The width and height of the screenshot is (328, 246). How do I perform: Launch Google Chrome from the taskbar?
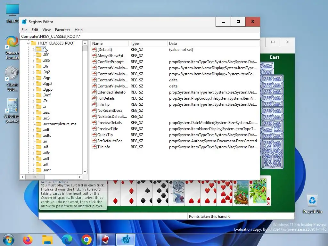tap(86, 240)
